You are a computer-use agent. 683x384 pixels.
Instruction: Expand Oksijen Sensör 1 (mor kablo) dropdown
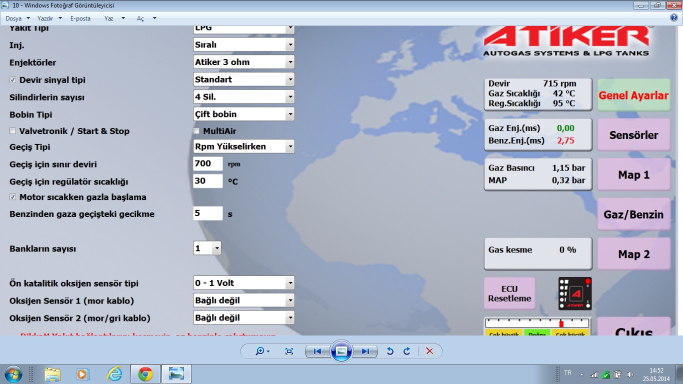pos(244,300)
